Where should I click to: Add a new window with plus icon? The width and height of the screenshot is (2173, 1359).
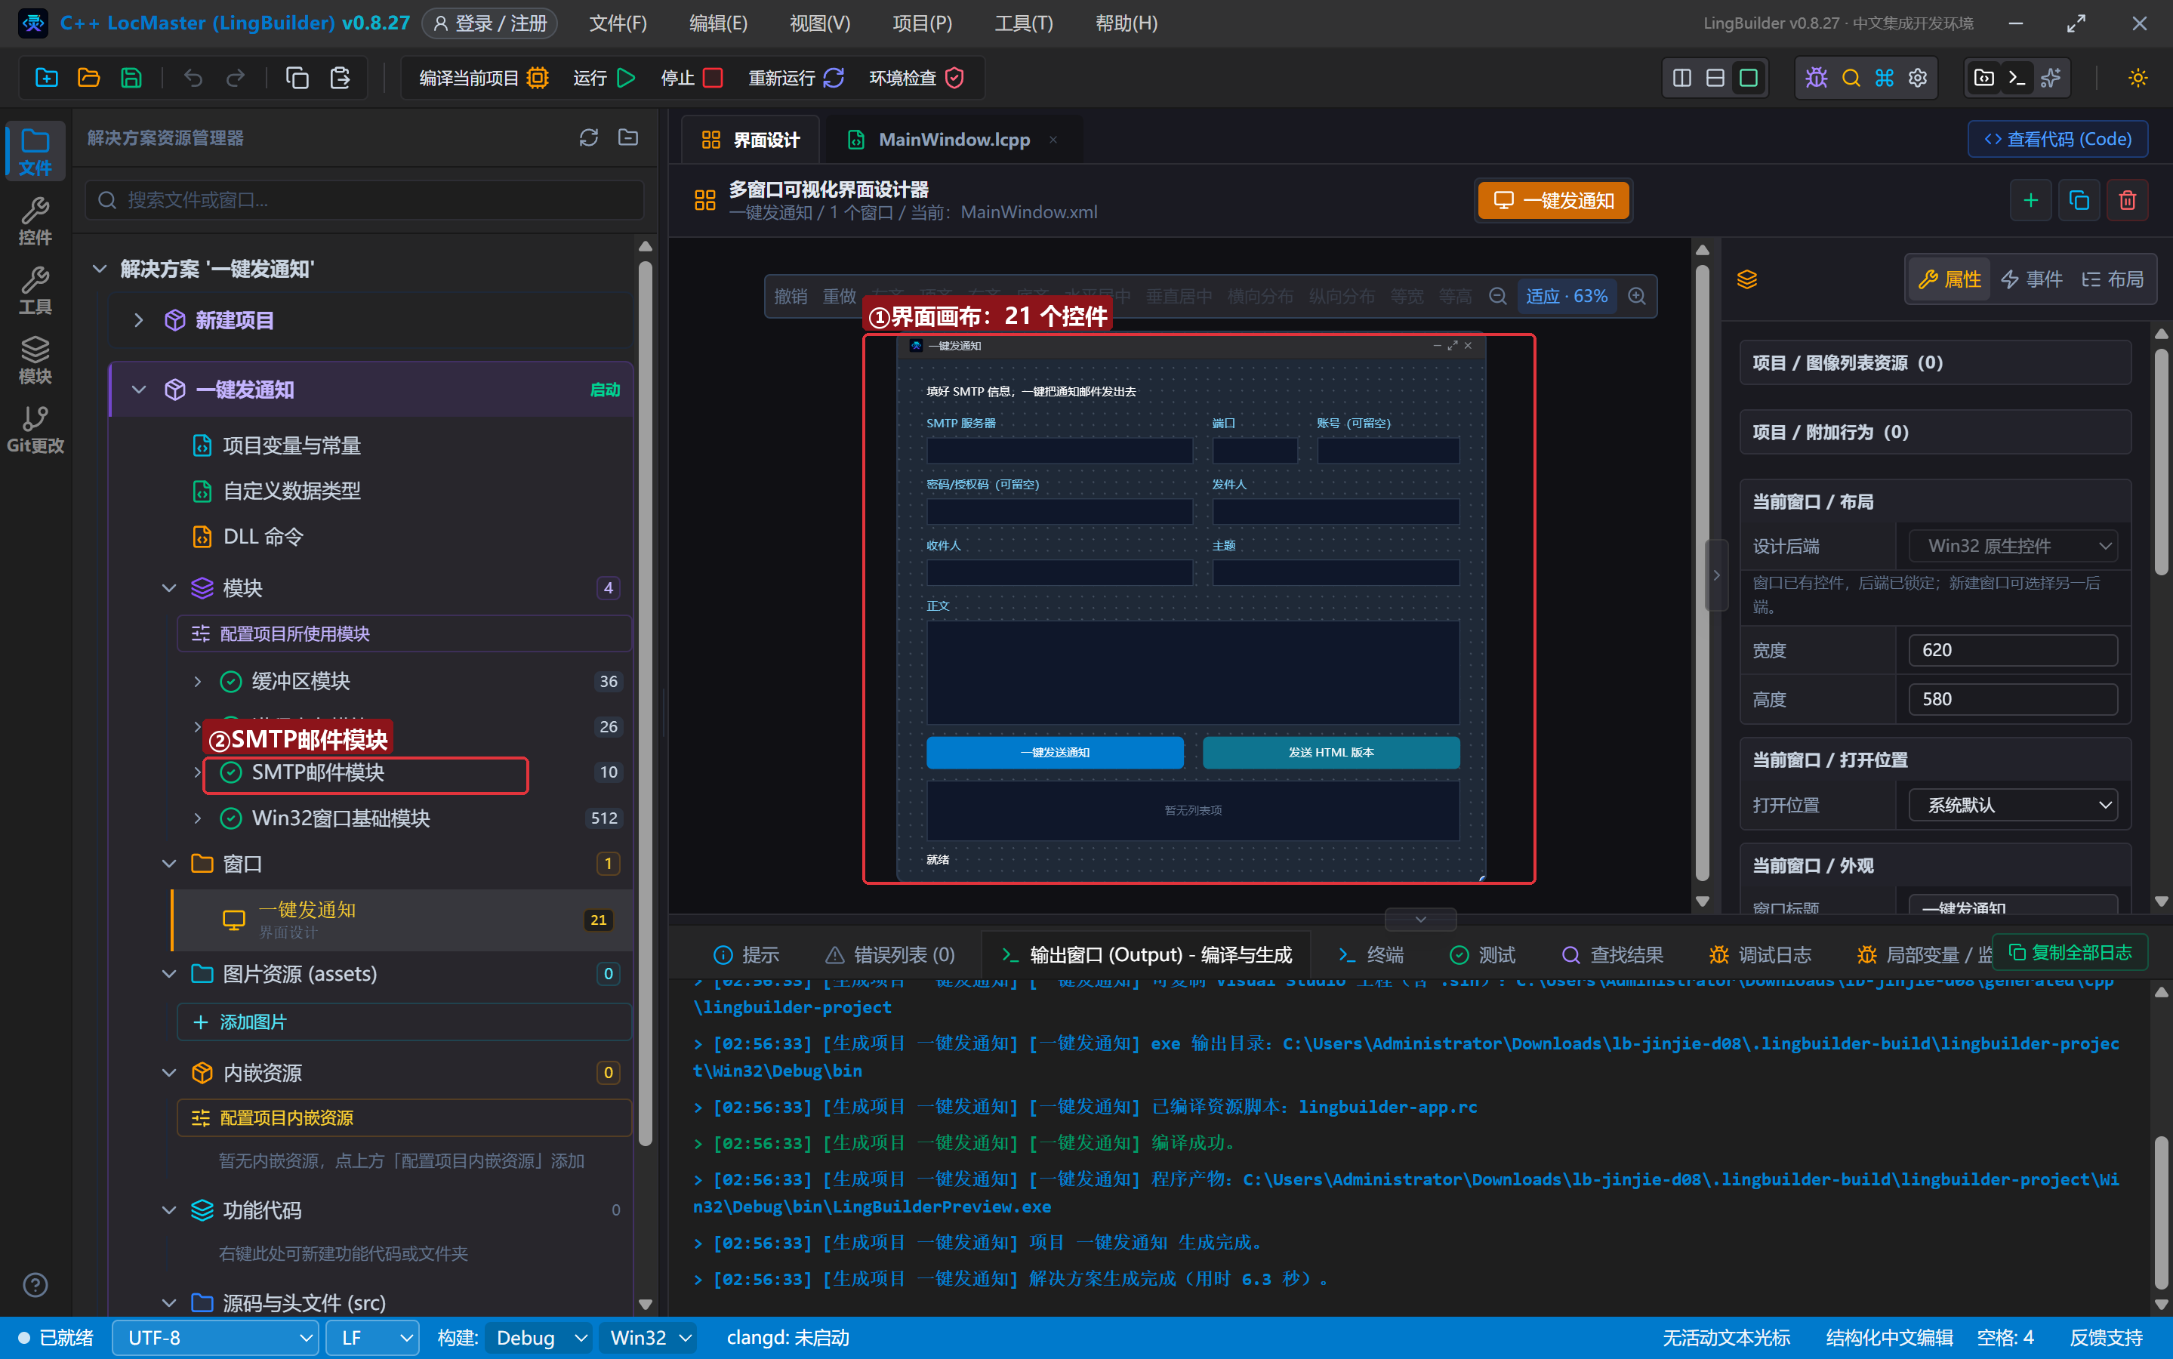[2030, 199]
